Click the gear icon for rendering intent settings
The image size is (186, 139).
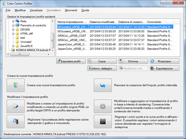tap(103, 106)
